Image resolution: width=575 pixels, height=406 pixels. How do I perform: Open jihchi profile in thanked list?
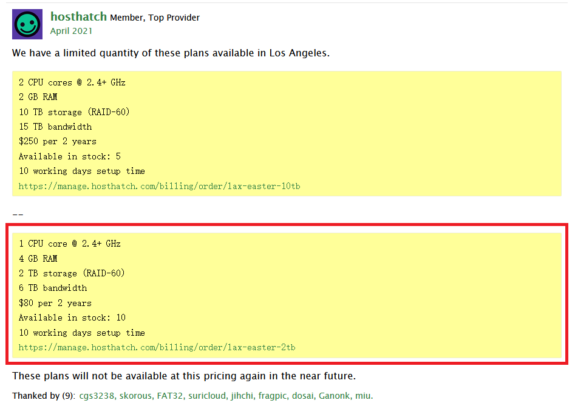[x=243, y=396]
